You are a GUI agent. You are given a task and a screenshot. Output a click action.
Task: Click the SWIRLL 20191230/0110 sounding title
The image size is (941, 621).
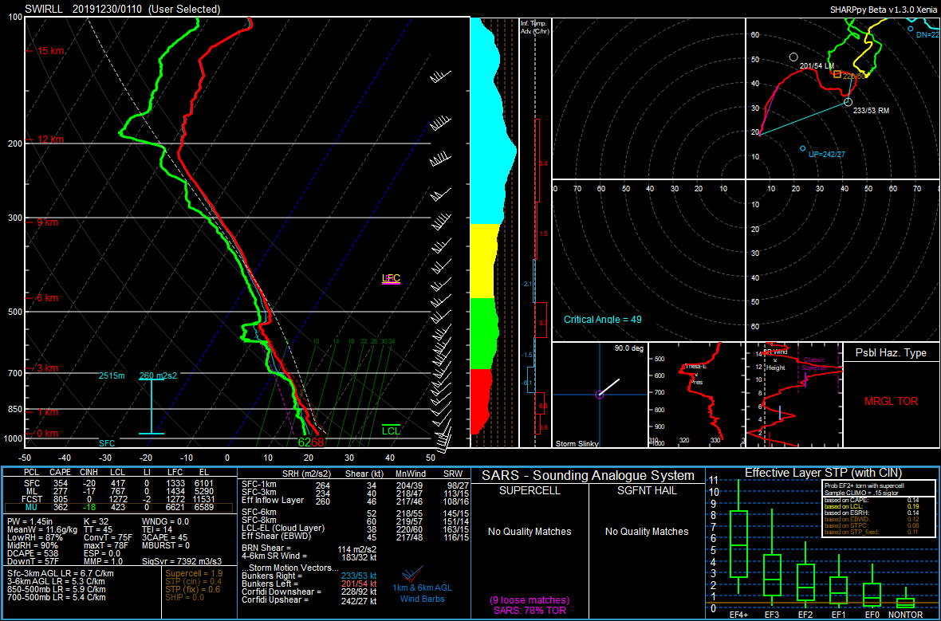(x=123, y=9)
